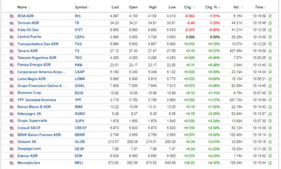This screenshot has width=281, height=169.
Task: Click the US flag beside Despegar.com
Action: [x=12, y=149]
